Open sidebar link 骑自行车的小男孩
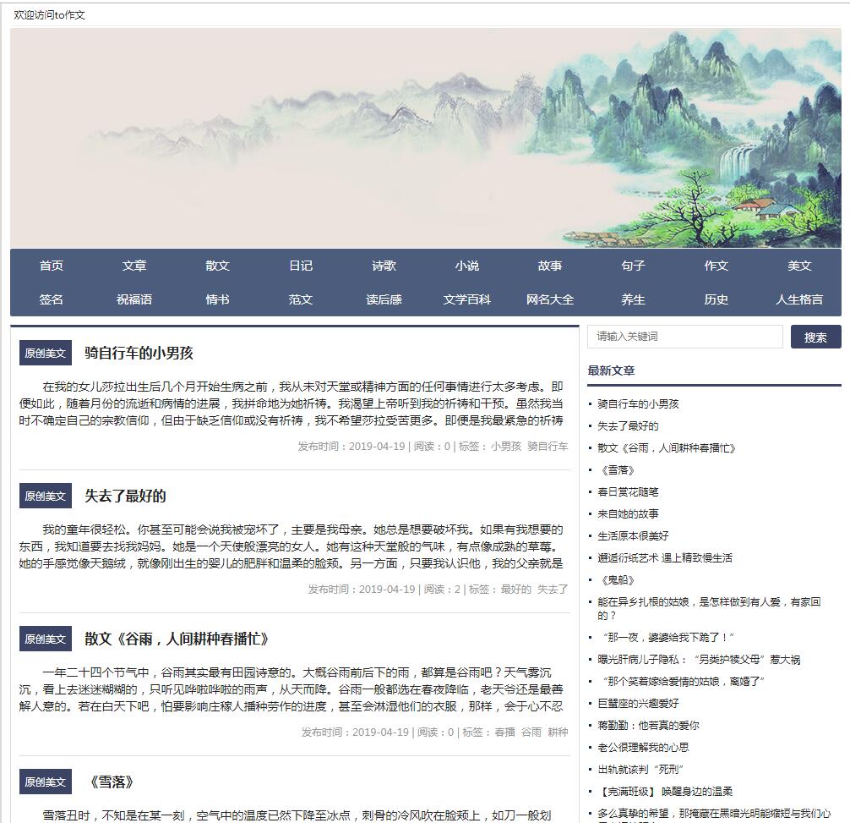 [638, 404]
